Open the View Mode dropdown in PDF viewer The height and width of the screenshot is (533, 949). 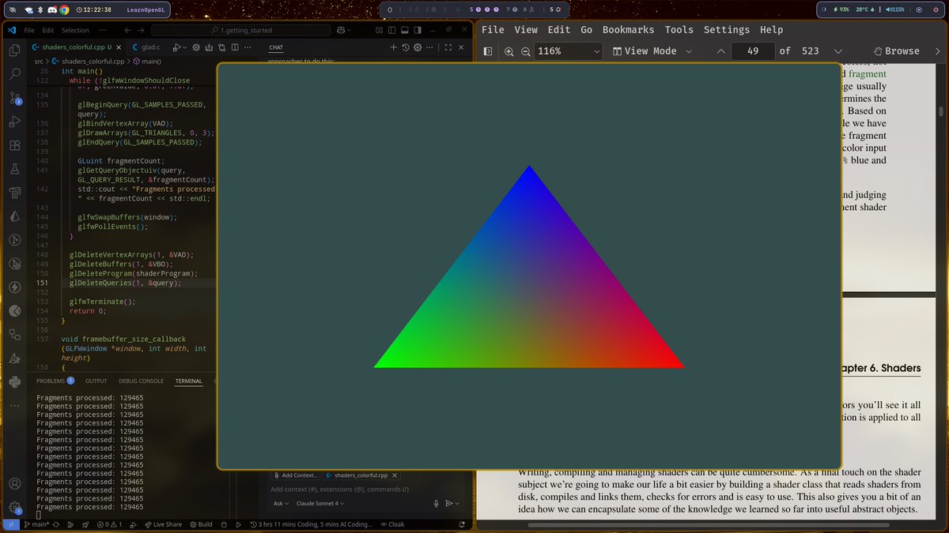tap(653, 51)
